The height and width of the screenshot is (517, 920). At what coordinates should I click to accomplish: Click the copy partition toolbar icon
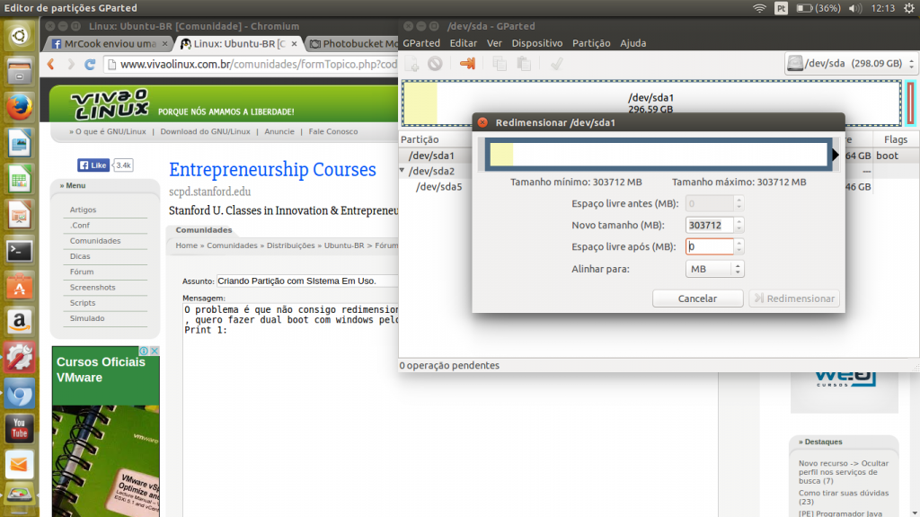coord(500,64)
